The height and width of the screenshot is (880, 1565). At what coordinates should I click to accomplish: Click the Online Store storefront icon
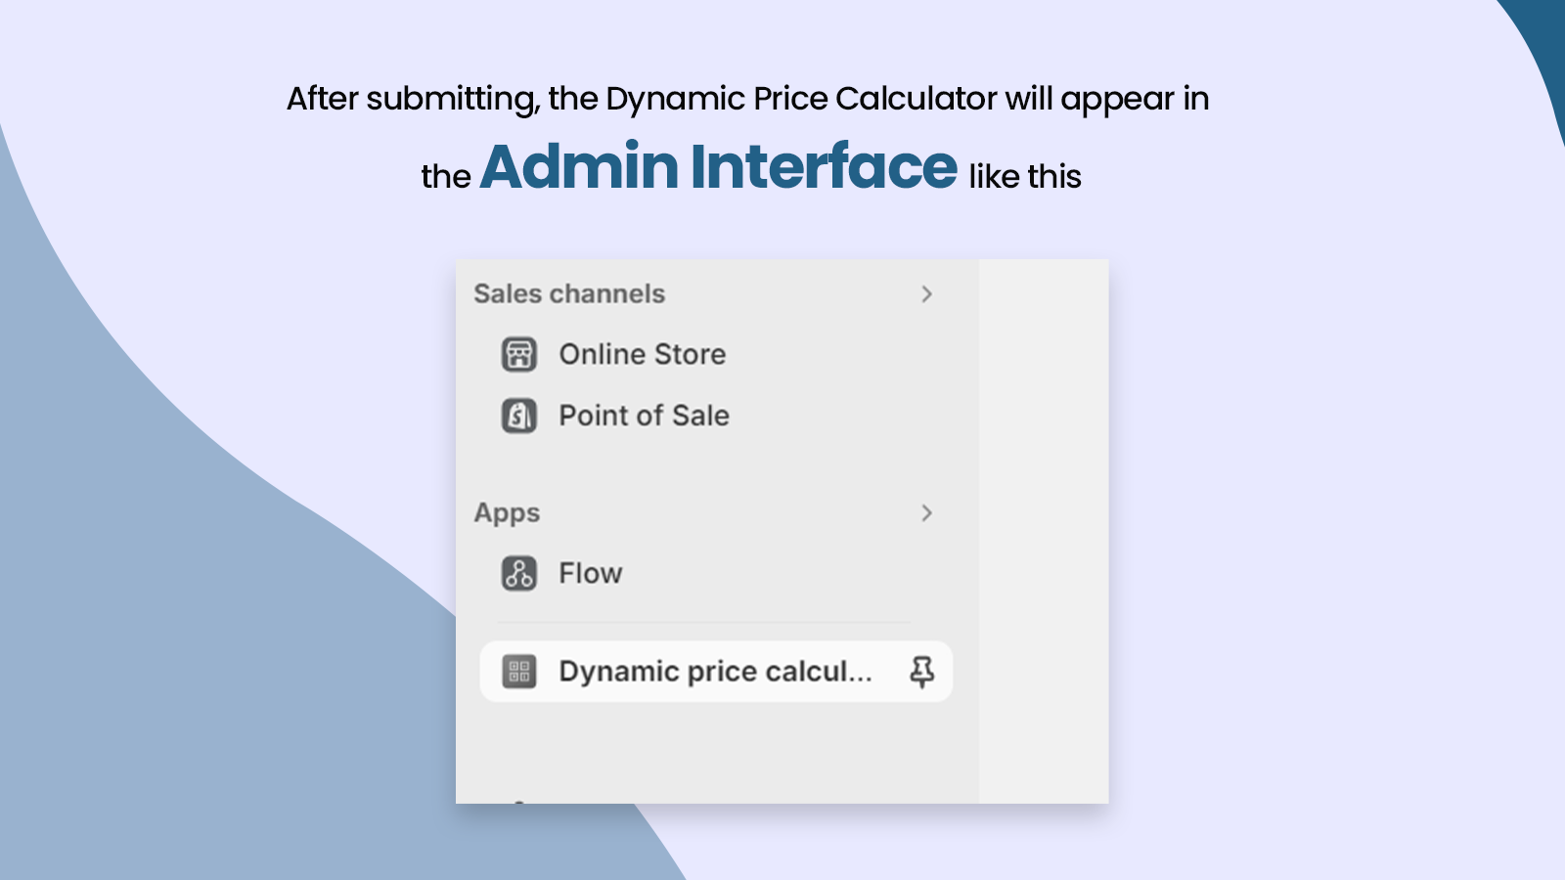[x=518, y=354]
